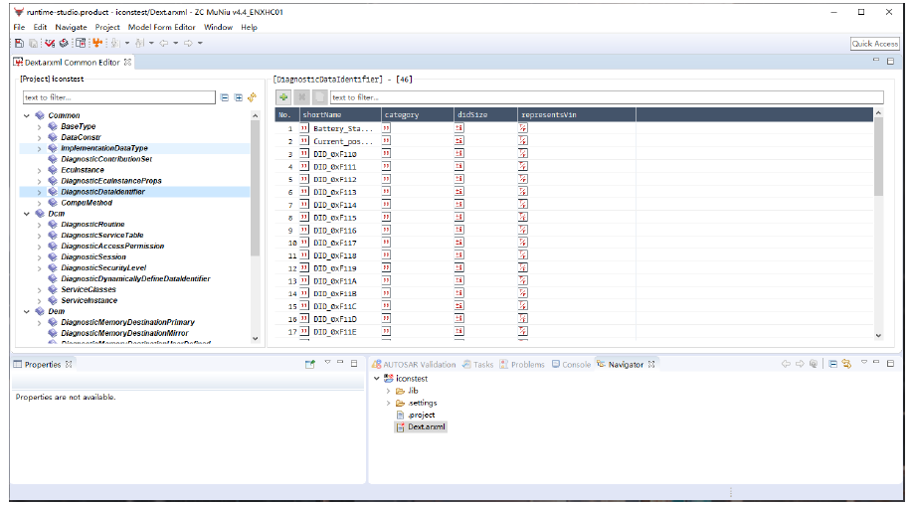Viewport: 912px width, 505px height.
Task: Click representsVin cell icon for DID_0xF113 row
Action: pyautogui.click(x=523, y=192)
